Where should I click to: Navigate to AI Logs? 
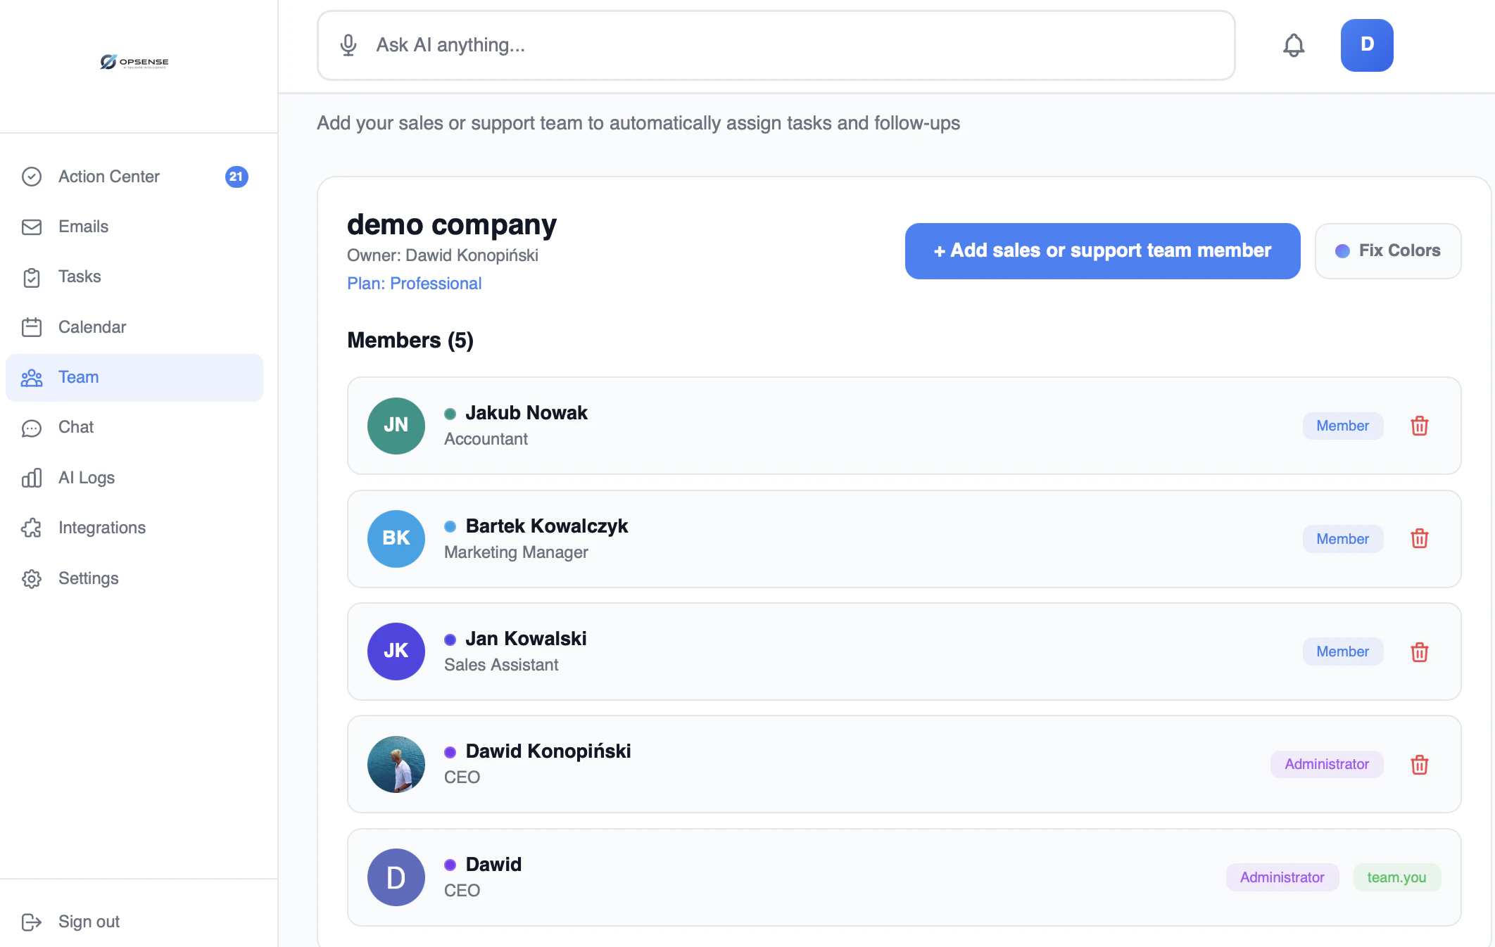click(86, 478)
